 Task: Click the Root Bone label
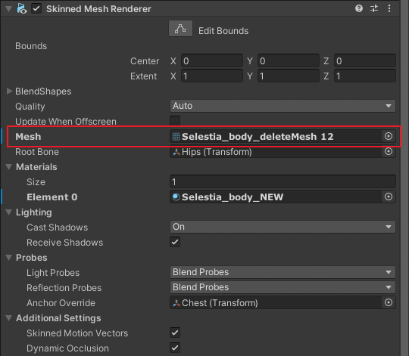pyautogui.click(x=37, y=152)
